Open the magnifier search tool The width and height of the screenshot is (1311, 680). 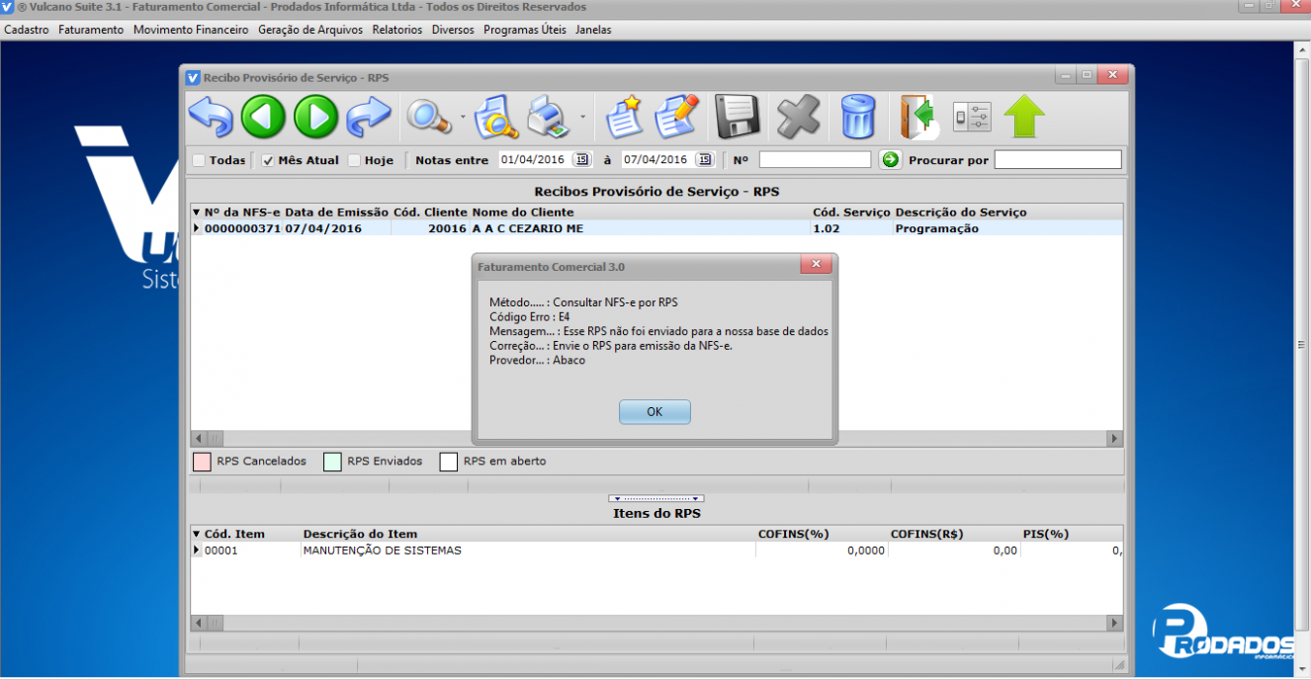(x=429, y=118)
